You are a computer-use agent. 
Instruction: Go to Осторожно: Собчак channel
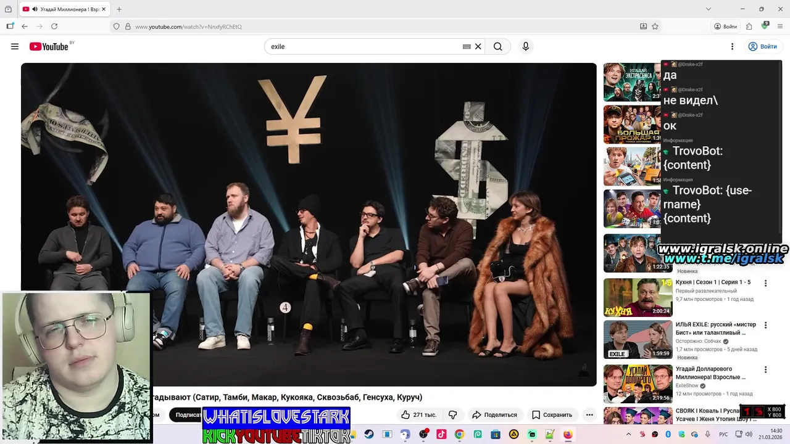[x=699, y=341]
